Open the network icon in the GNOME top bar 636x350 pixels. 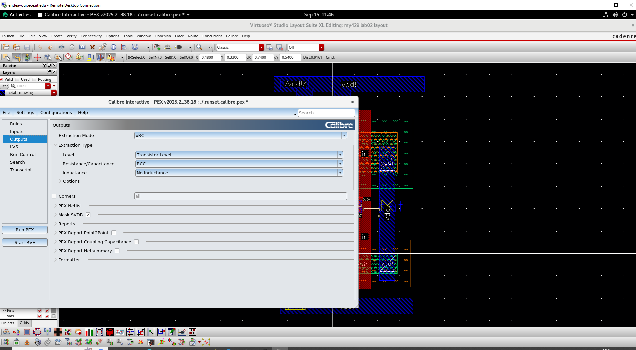(606, 15)
